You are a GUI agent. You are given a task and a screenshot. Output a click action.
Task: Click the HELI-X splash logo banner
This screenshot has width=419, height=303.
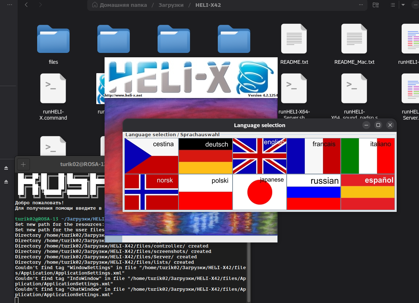click(x=191, y=77)
